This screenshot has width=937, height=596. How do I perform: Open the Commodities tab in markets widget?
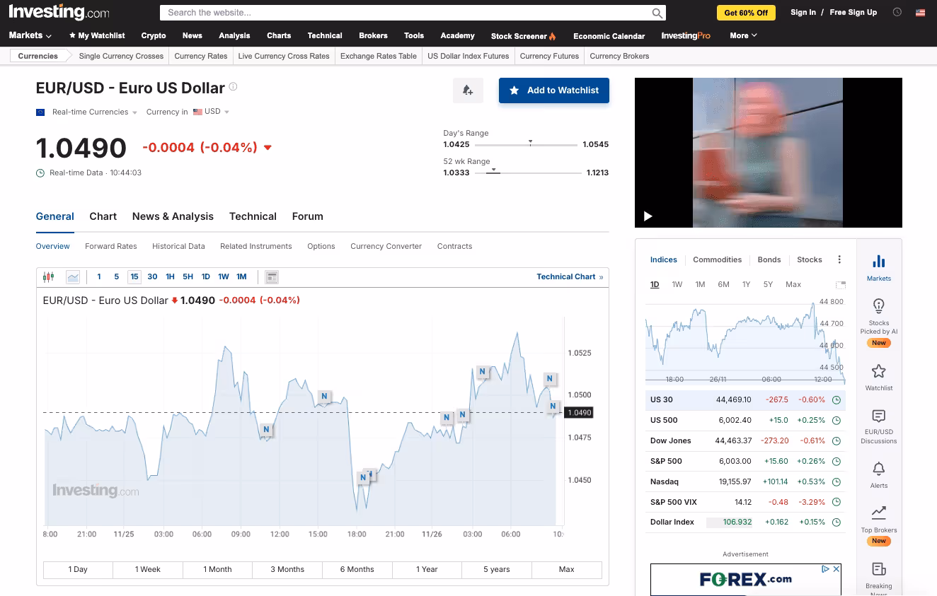pos(717,259)
